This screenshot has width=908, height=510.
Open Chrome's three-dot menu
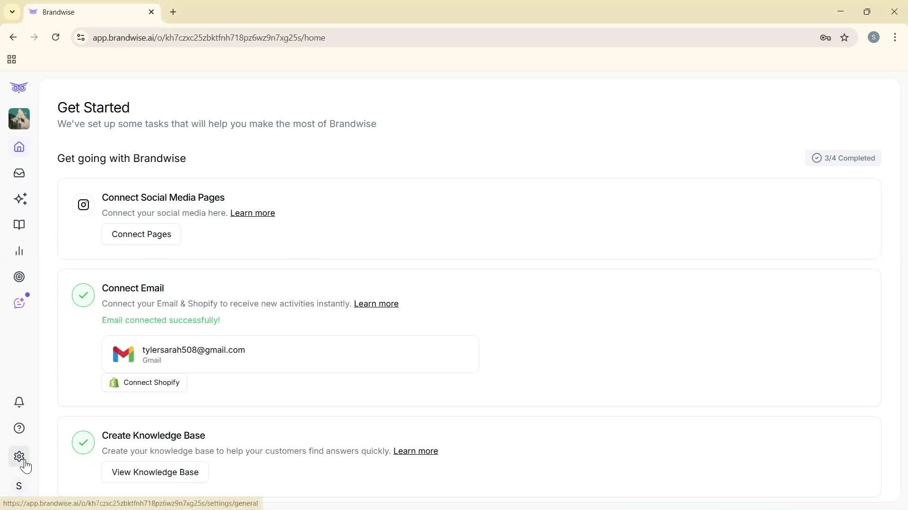point(895,37)
